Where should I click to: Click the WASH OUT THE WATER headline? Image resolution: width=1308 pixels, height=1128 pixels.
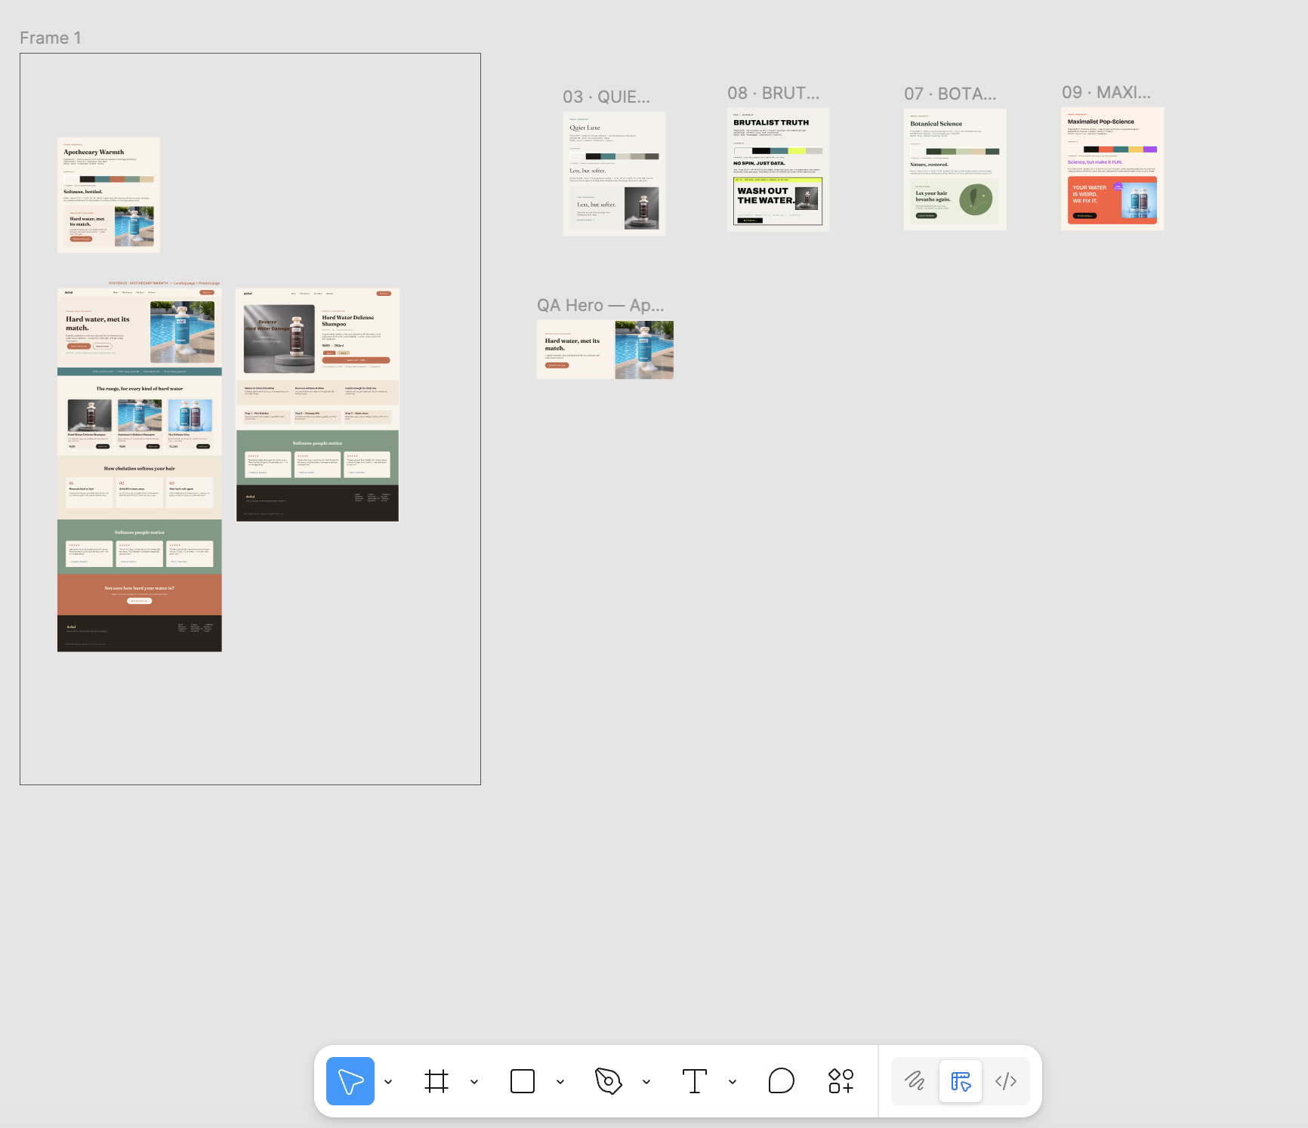pyautogui.click(x=765, y=196)
